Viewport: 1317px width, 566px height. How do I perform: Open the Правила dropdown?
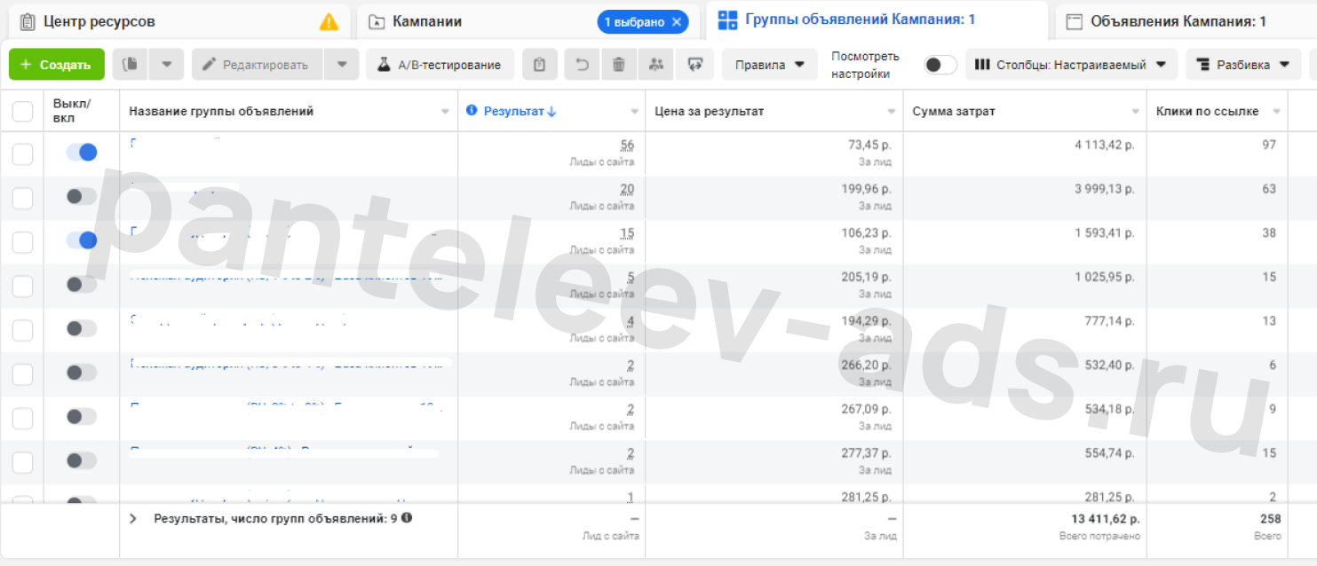click(770, 64)
